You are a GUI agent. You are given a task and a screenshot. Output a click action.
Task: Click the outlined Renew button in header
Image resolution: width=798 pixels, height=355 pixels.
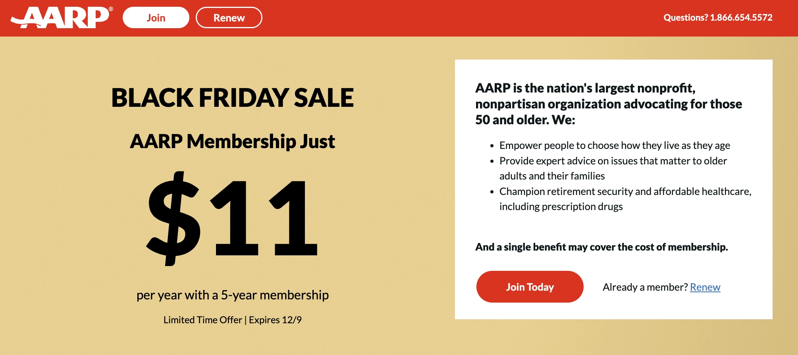pos(229,17)
